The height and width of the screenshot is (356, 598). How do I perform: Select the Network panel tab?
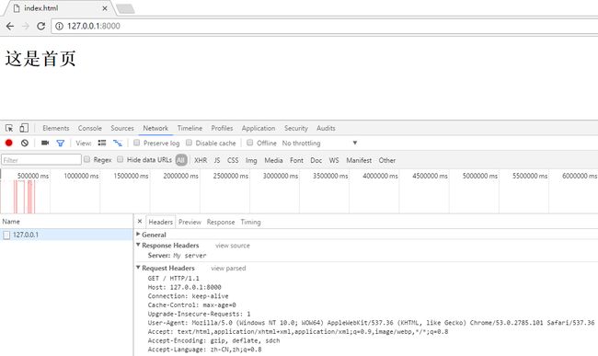click(x=155, y=128)
